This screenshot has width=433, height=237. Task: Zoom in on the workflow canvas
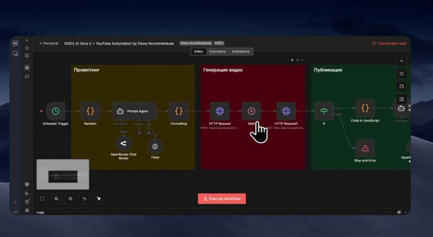click(x=56, y=199)
